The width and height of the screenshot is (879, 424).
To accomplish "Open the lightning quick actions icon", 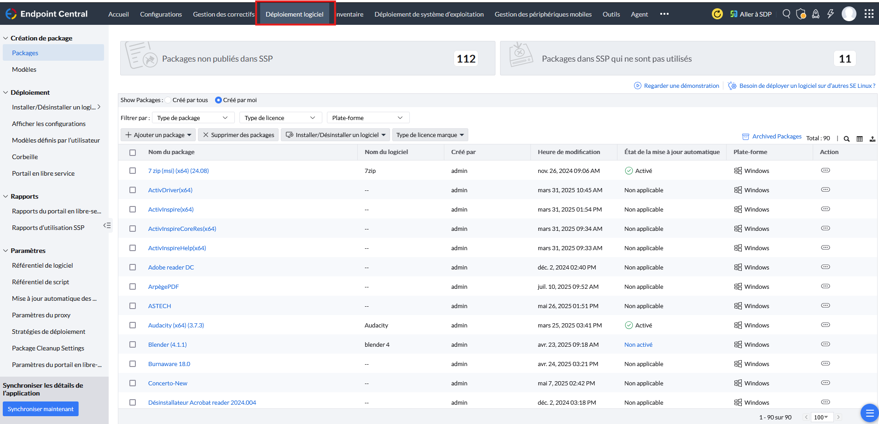I will coord(830,14).
